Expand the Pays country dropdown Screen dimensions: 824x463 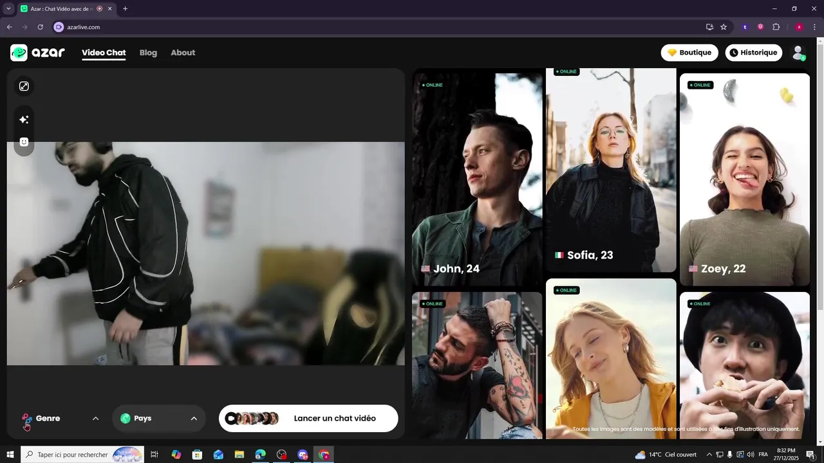[159, 419]
